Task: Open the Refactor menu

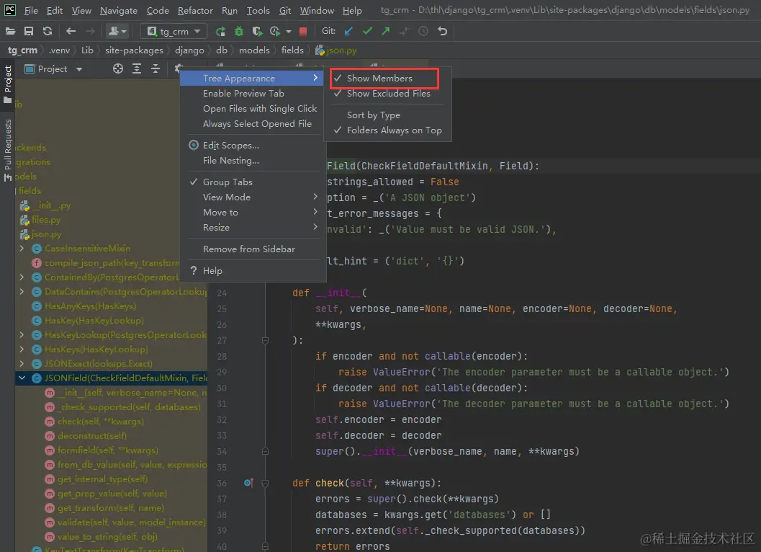Action: pos(195,11)
